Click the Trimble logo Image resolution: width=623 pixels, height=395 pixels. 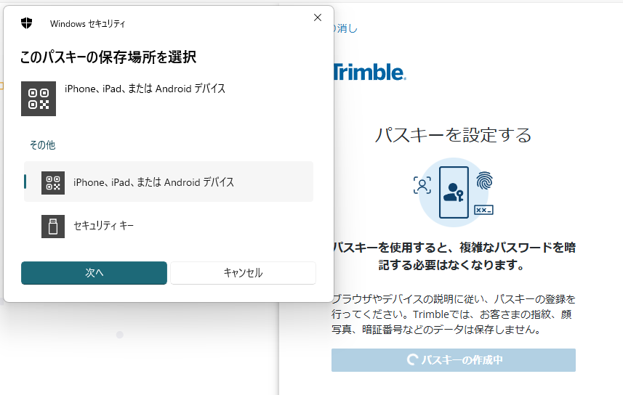369,73
